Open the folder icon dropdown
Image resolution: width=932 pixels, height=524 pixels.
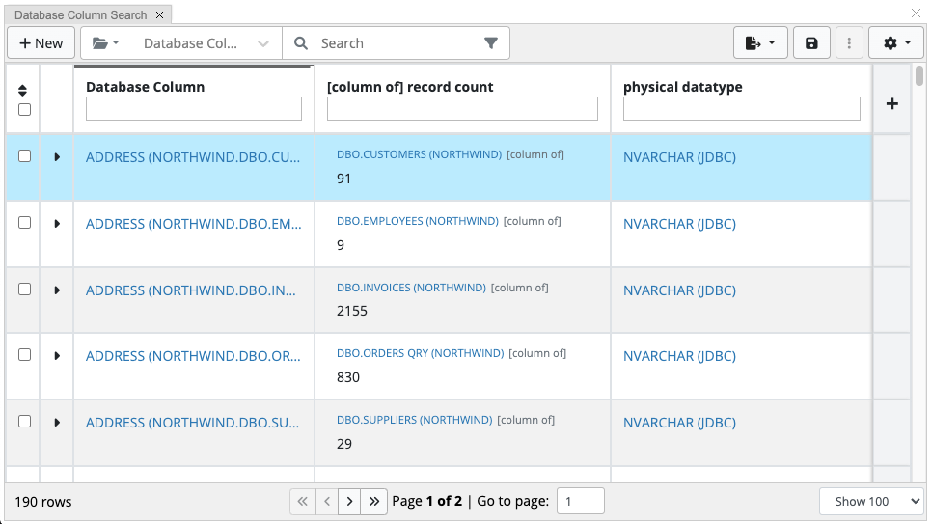(106, 43)
